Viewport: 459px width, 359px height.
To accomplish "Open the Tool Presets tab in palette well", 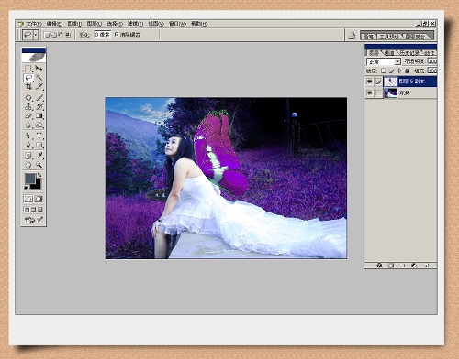I will tap(389, 37).
